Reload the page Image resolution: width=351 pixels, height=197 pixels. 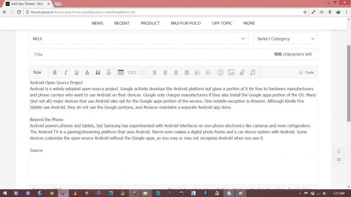tap(19, 12)
